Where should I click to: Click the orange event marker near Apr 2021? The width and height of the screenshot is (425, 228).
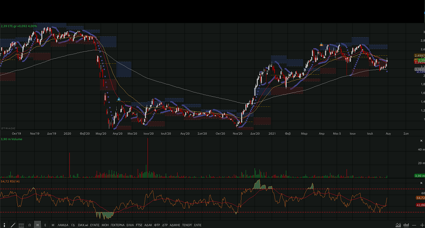[x=321, y=44]
